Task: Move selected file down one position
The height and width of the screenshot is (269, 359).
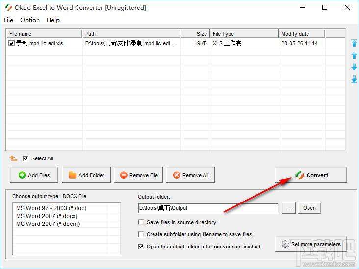Action: pyautogui.click(x=354, y=67)
